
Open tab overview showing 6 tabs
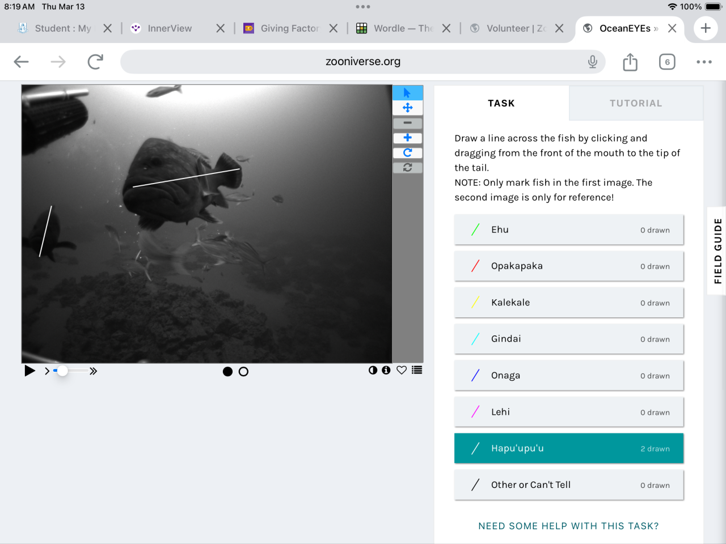point(667,62)
